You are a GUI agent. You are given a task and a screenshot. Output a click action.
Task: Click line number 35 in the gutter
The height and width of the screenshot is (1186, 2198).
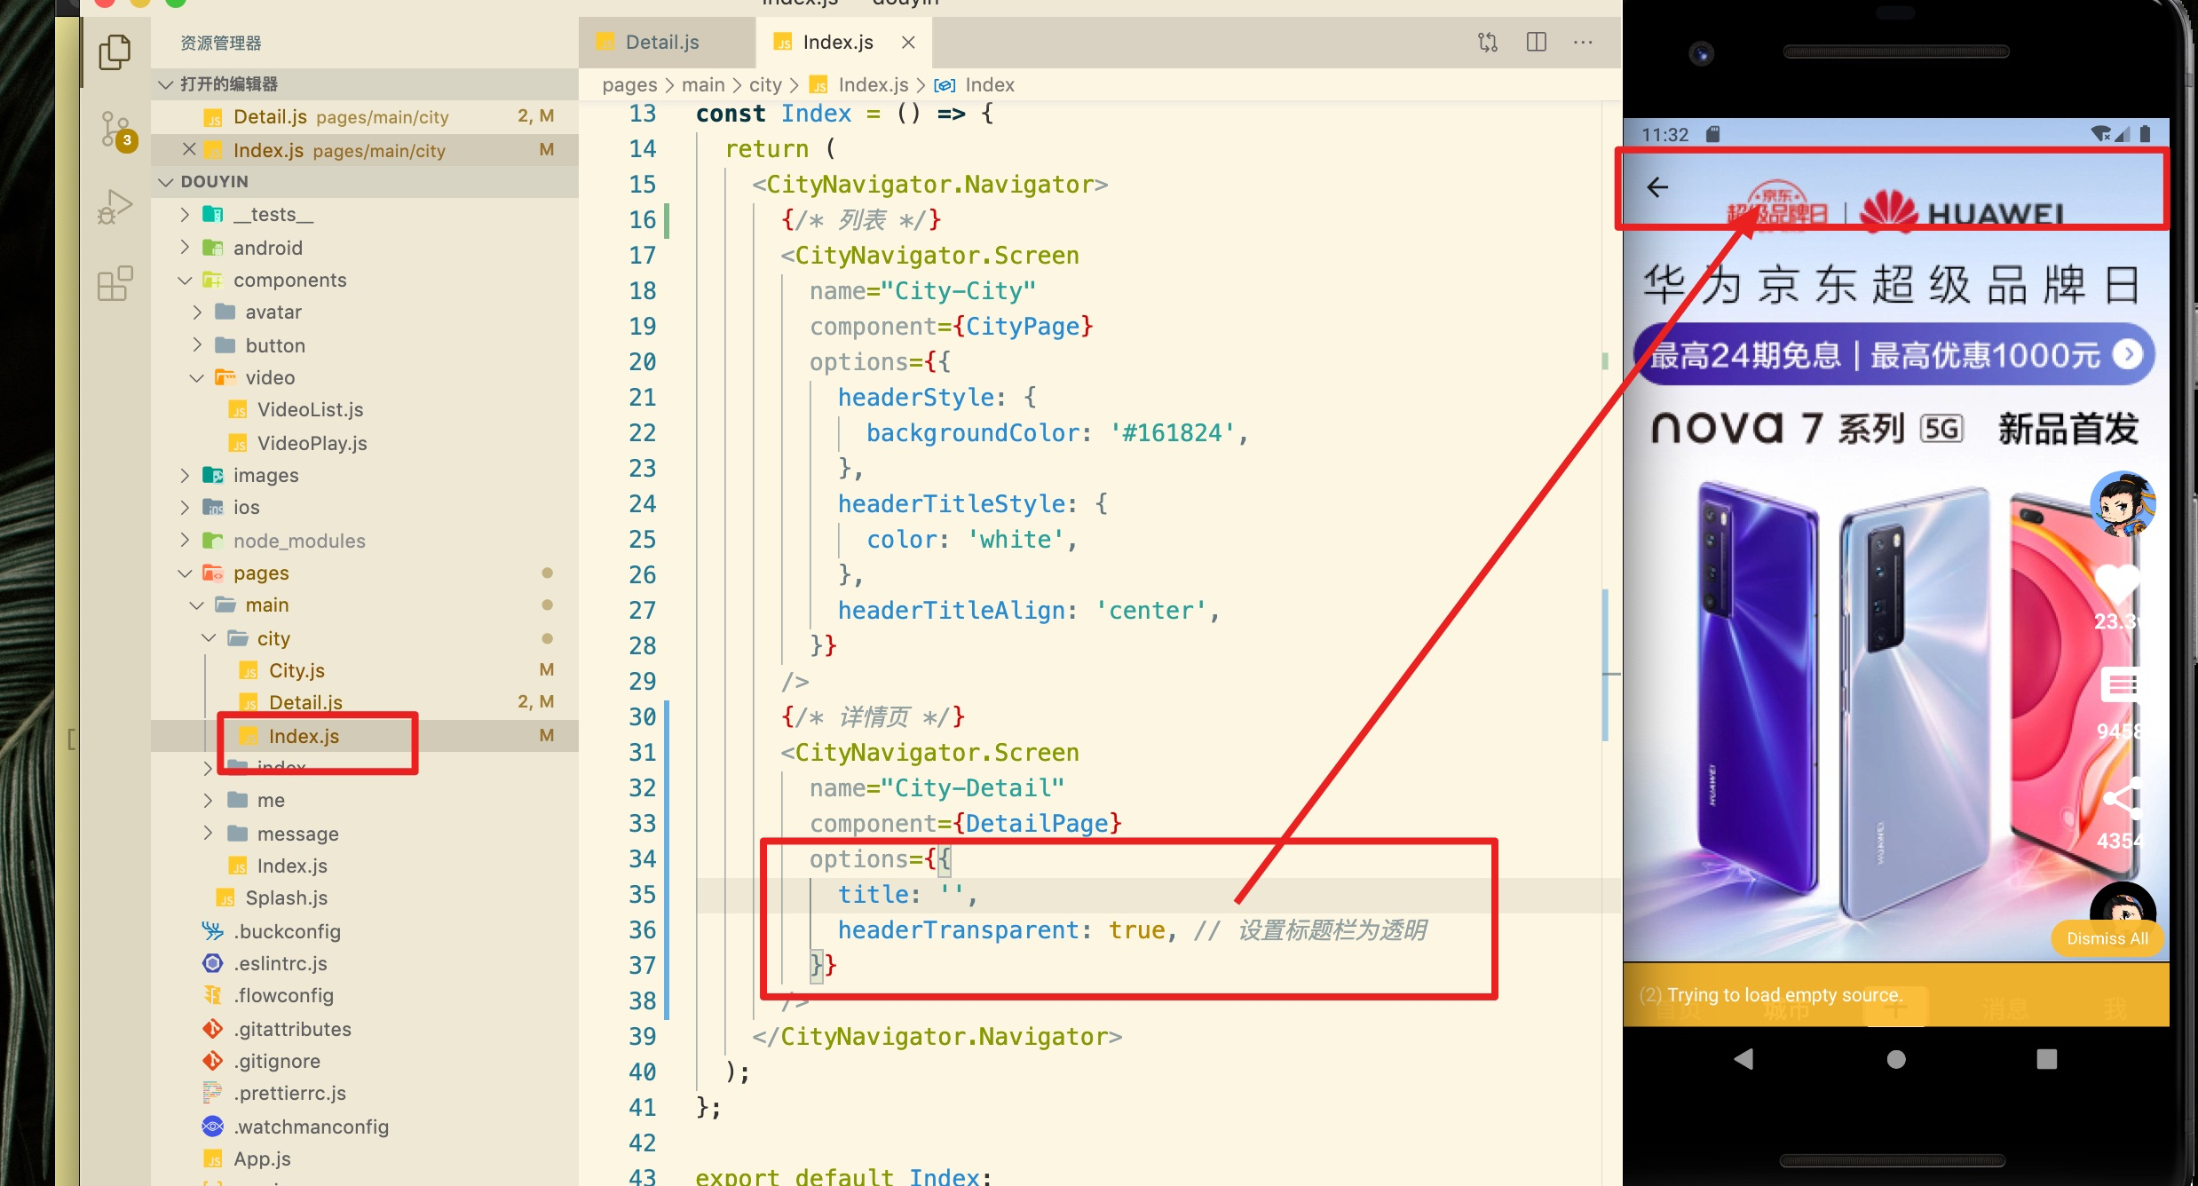pyautogui.click(x=642, y=895)
